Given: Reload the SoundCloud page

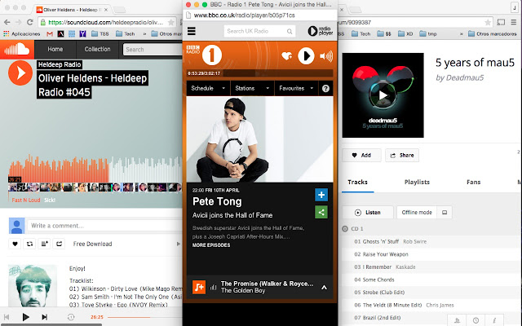Looking at the screenshot, I should click(x=30, y=22).
